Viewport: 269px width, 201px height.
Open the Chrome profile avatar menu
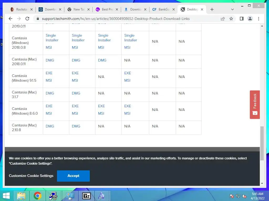tap(250, 19)
